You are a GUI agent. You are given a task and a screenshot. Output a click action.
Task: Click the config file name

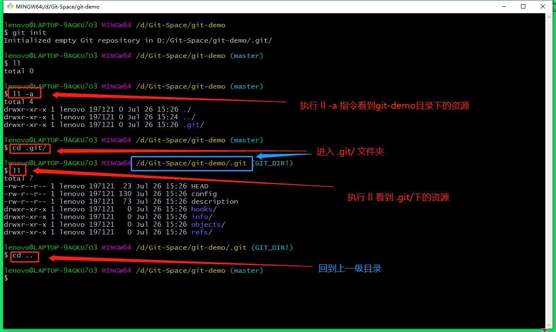pyautogui.click(x=204, y=194)
